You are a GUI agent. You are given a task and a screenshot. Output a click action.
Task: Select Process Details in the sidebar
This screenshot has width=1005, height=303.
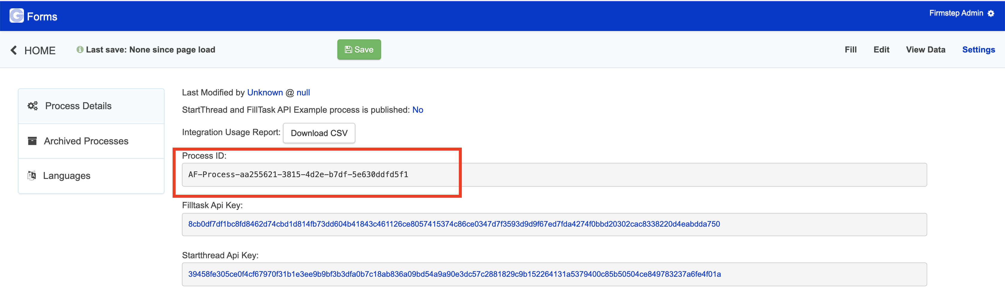click(x=91, y=106)
